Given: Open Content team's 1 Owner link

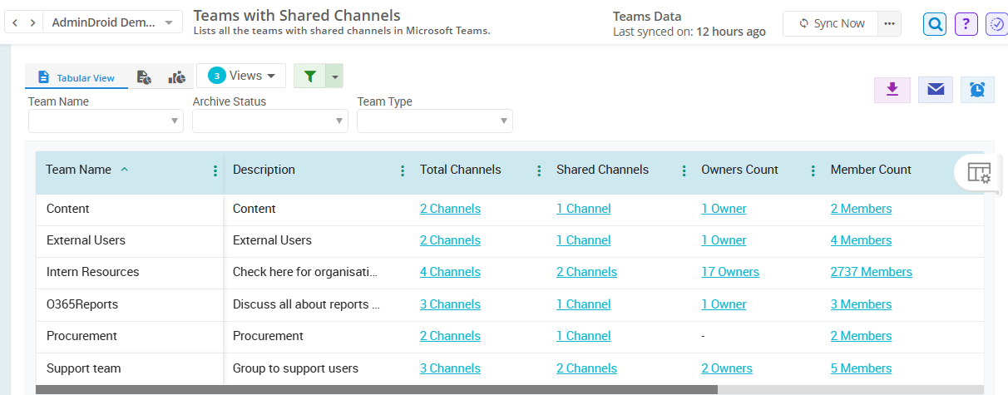Looking at the screenshot, I should click(724, 209).
